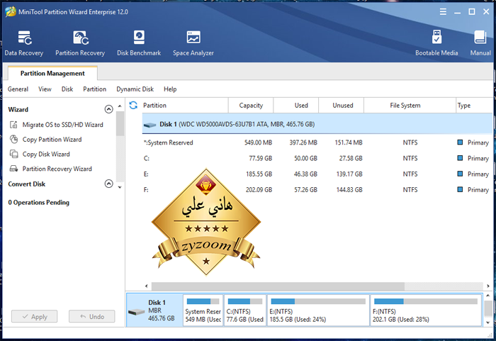Click the 77.59 GB capacity cell
This screenshot has height=341, width=496.
tap(260, 158)
